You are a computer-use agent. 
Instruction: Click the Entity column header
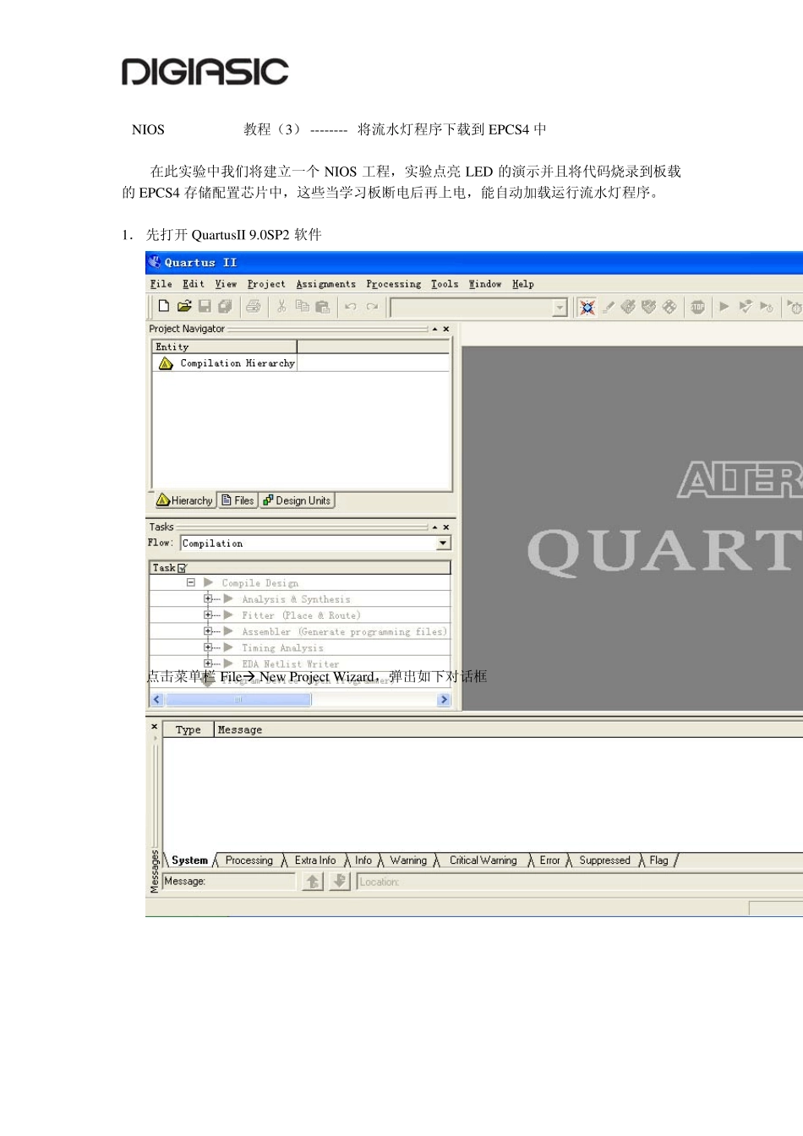click(x=225, y=347)
